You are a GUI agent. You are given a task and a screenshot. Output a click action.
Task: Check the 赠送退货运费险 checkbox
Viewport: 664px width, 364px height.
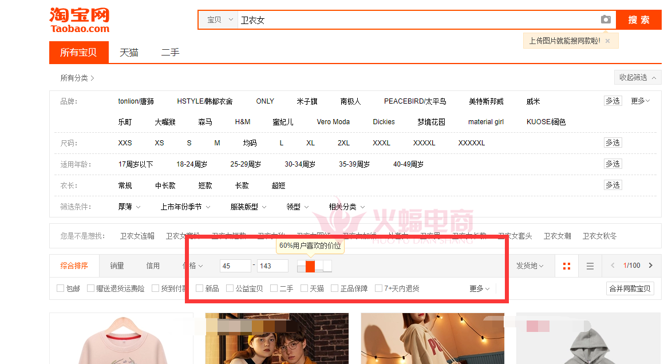[90, 288]
